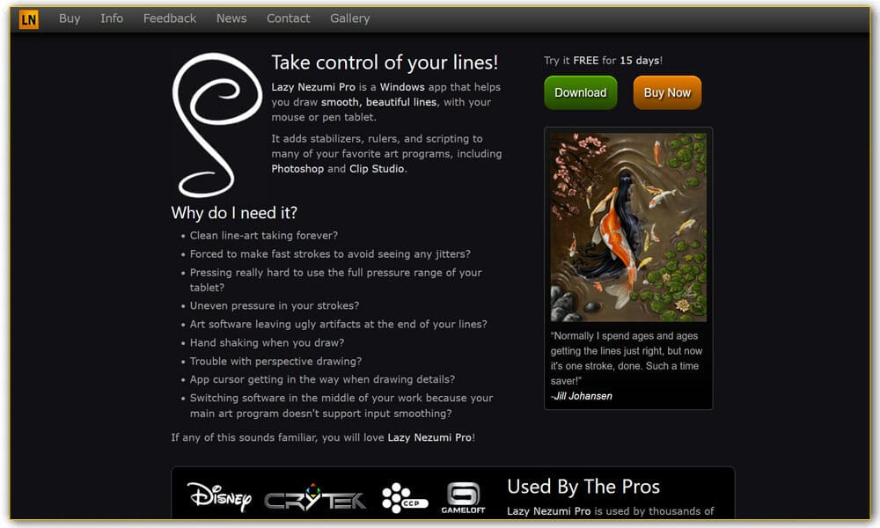This screenshot has height=528, width=880.
Task: Click the CCP logo
Action: tap(405, 498)
